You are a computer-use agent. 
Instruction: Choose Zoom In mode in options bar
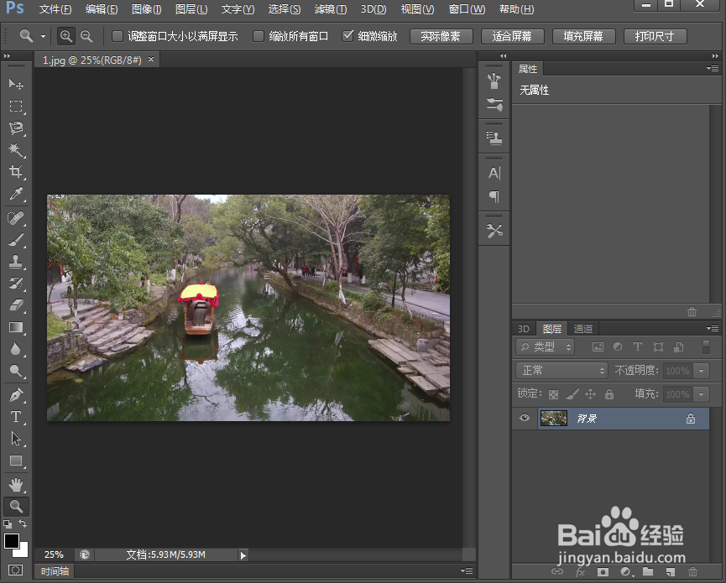tap(66, 36)
